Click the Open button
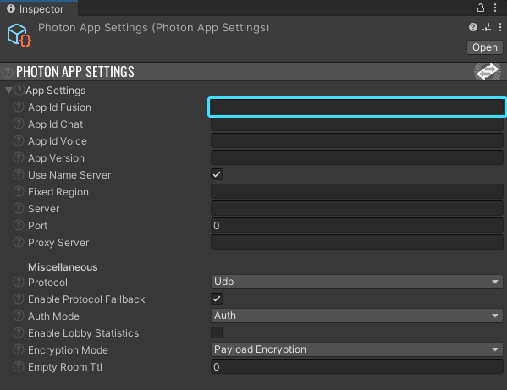 coord(485,47)
